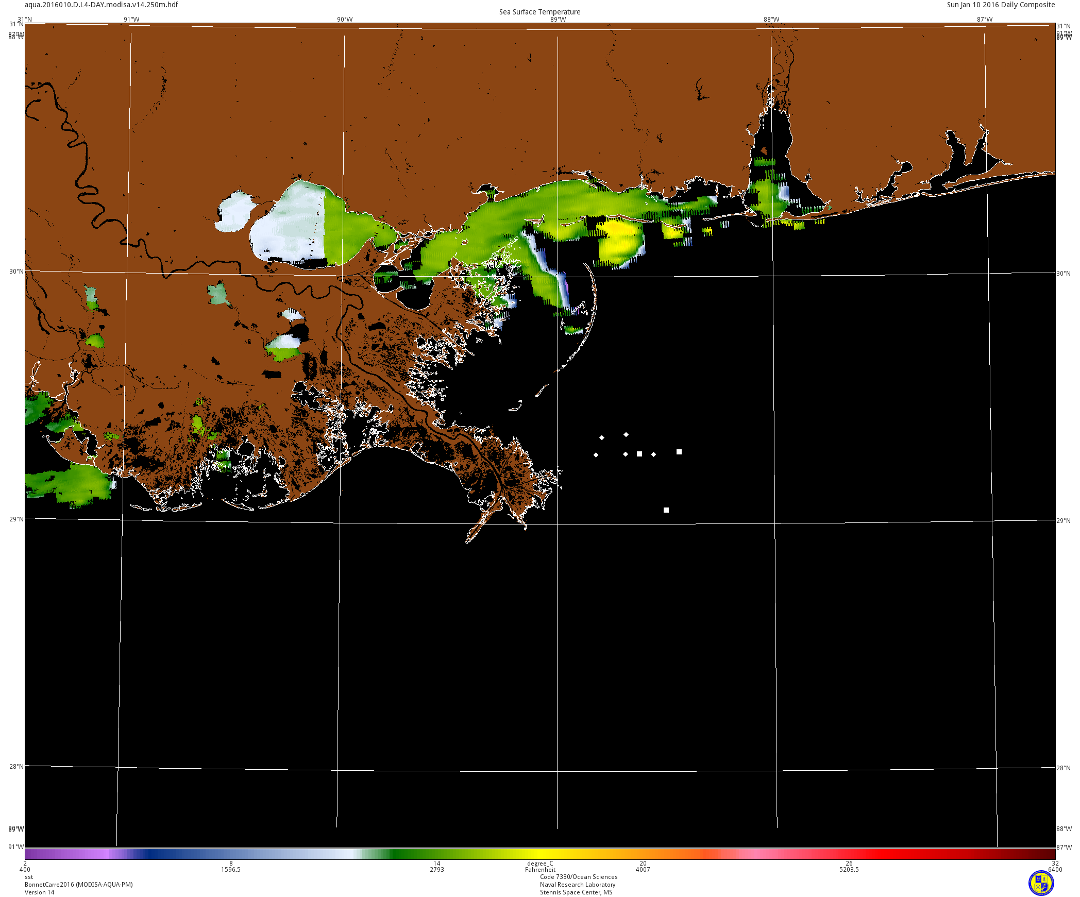
Task: Click the easternmost white diamond marker
Action: 654,454
